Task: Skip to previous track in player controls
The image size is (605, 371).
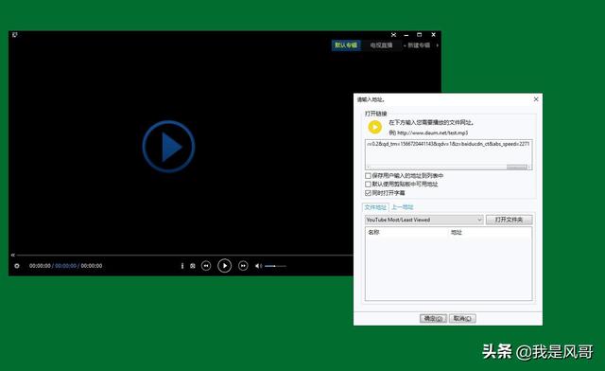Action: [206, 266]
